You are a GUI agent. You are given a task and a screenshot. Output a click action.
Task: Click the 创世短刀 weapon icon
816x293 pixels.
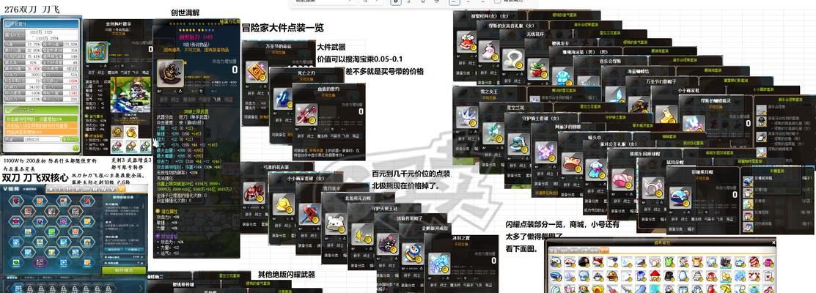[x=169, y=73]
